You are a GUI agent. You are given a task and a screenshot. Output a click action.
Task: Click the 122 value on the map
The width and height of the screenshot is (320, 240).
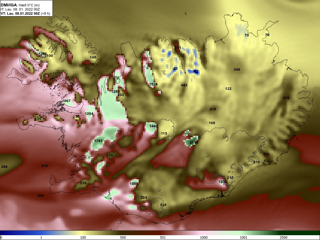click(228, 89)
